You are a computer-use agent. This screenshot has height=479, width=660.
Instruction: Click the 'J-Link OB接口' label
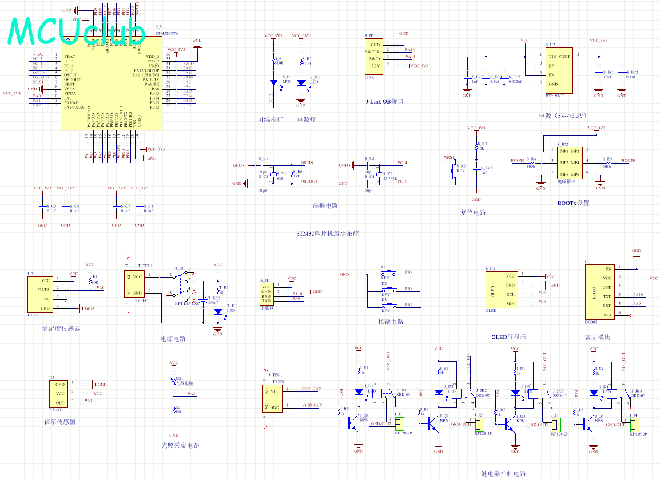pos(384,101)
